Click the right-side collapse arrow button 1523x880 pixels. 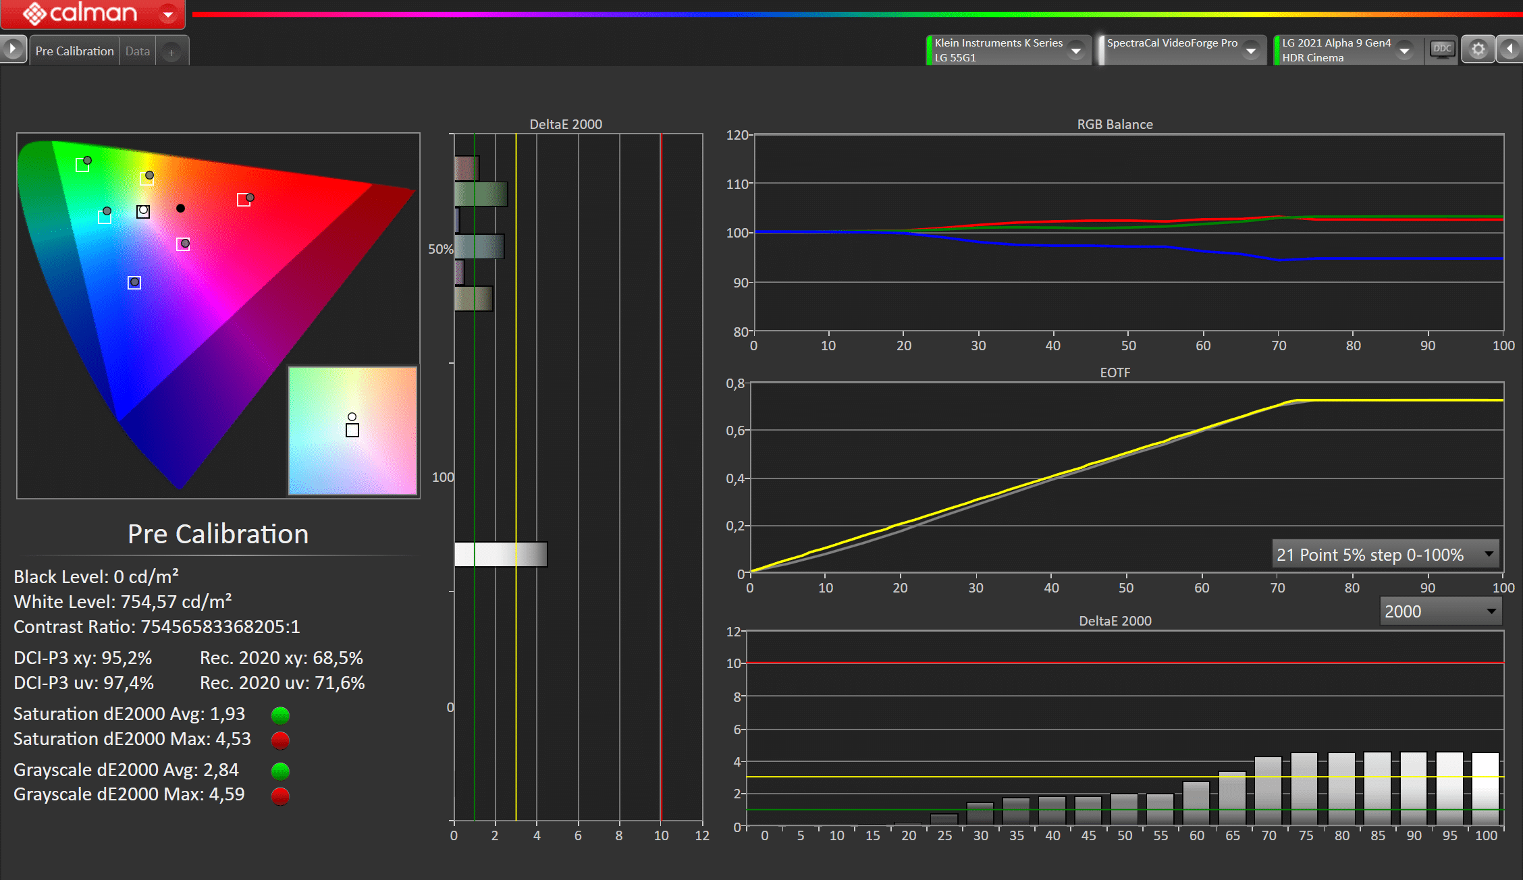coord(1509,49)
